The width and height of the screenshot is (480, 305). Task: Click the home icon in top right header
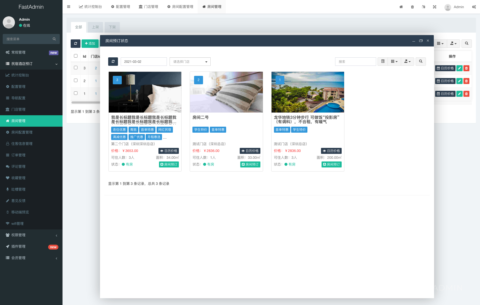coord(401,7)
